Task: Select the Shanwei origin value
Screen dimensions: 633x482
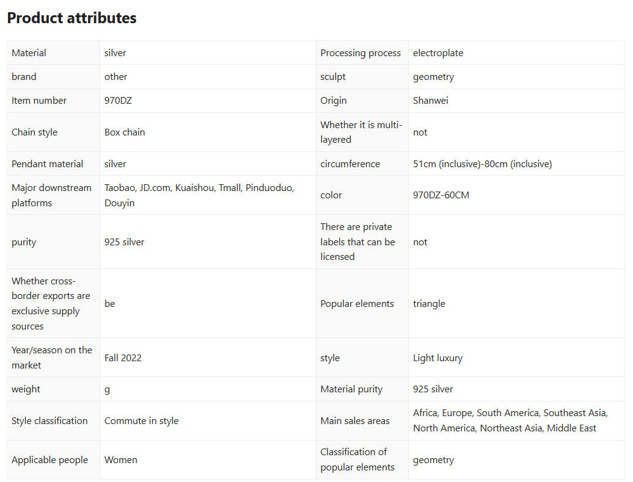Action: click(430, 101)
